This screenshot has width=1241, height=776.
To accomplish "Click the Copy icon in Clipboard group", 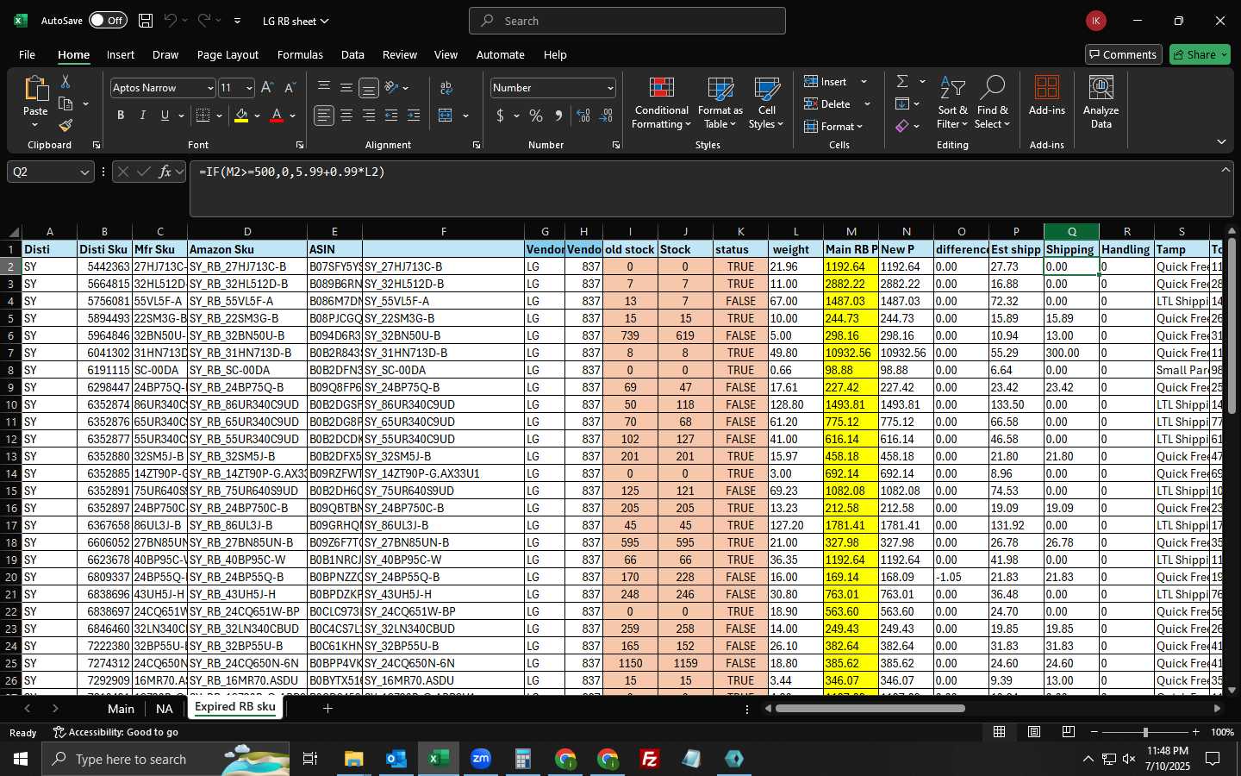I will pyautogui.click(x=65, y=103).
